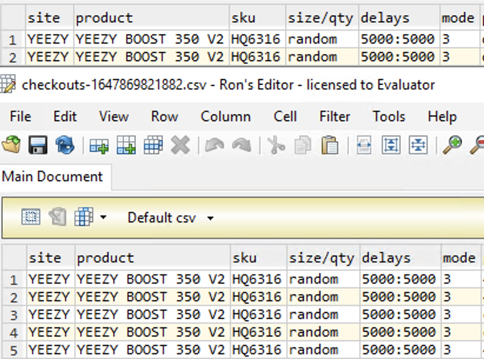Click the greyed clipboard icon in yellow bar
Image resolution: width=484 pixels, height=359 pixels.
click(58, 217)
